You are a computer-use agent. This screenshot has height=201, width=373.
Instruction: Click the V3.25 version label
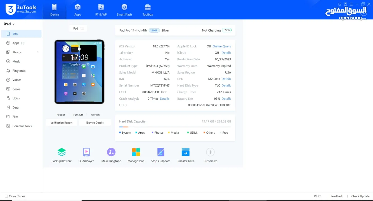click(x=317, y=196)
